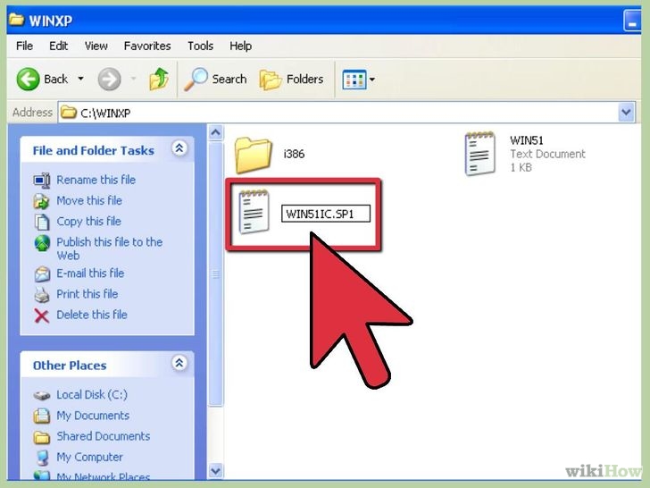Click Move this file link
The image size is (650, 488).
(89, 200)
